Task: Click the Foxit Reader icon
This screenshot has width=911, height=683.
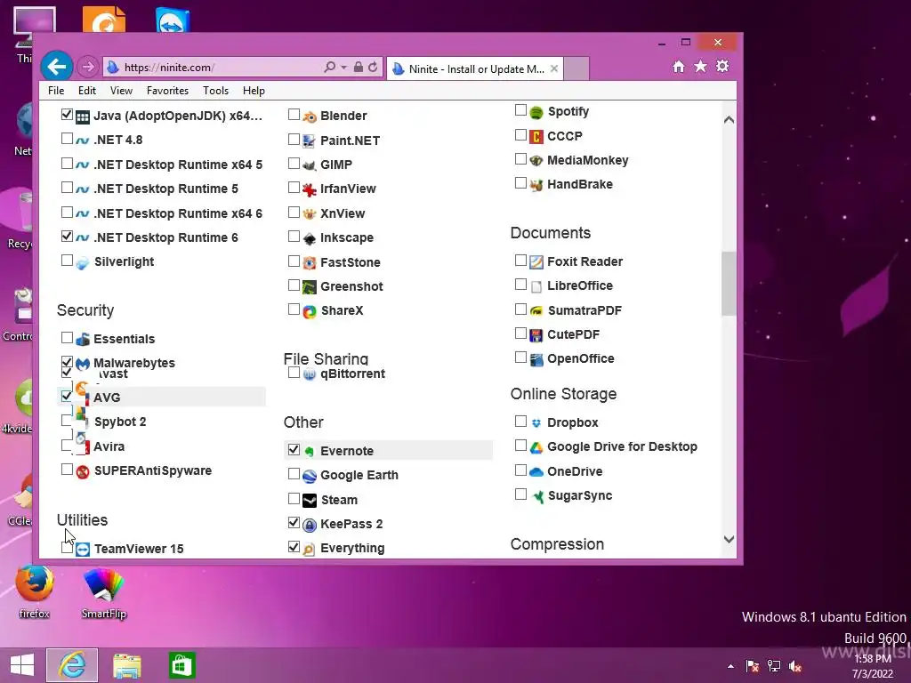Action: point(536,262)
